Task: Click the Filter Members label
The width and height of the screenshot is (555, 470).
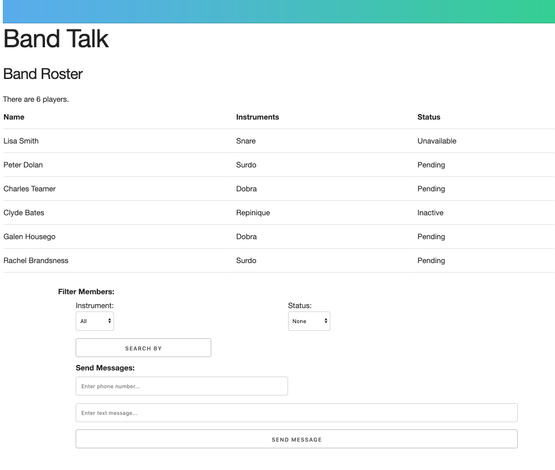Action: click(86, 291)
